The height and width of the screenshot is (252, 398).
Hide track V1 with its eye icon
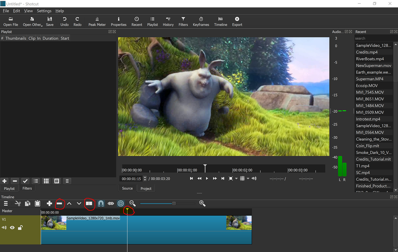(x=12, y=227)
